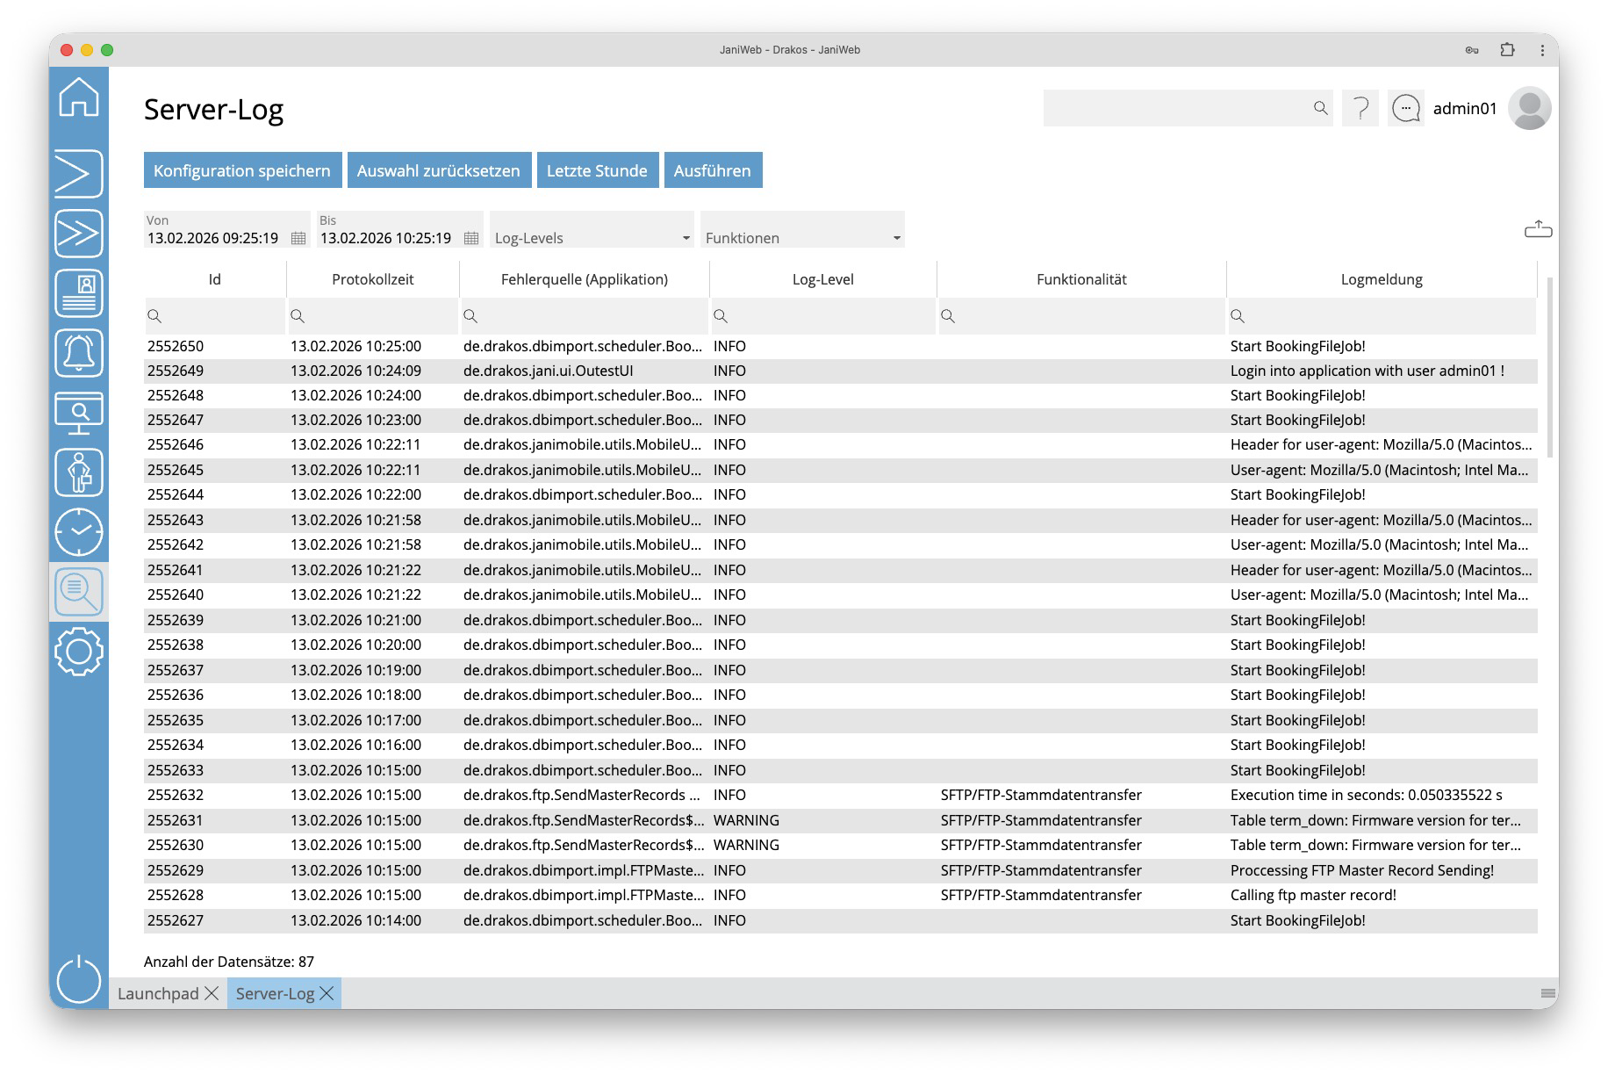Sort by the Protokollzeit column header
The image size is (1608, 1074).
point(372,279)
